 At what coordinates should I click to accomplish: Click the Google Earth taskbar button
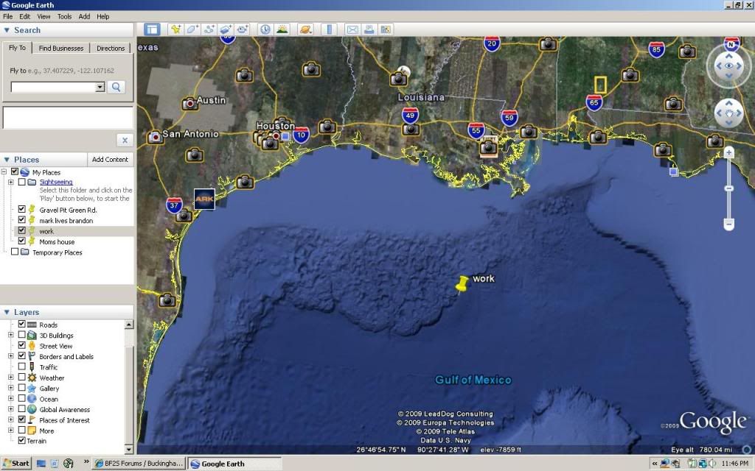coord(234,464)
